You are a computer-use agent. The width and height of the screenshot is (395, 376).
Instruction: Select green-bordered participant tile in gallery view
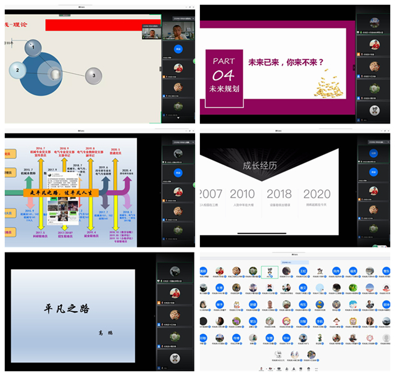point(269,272)
